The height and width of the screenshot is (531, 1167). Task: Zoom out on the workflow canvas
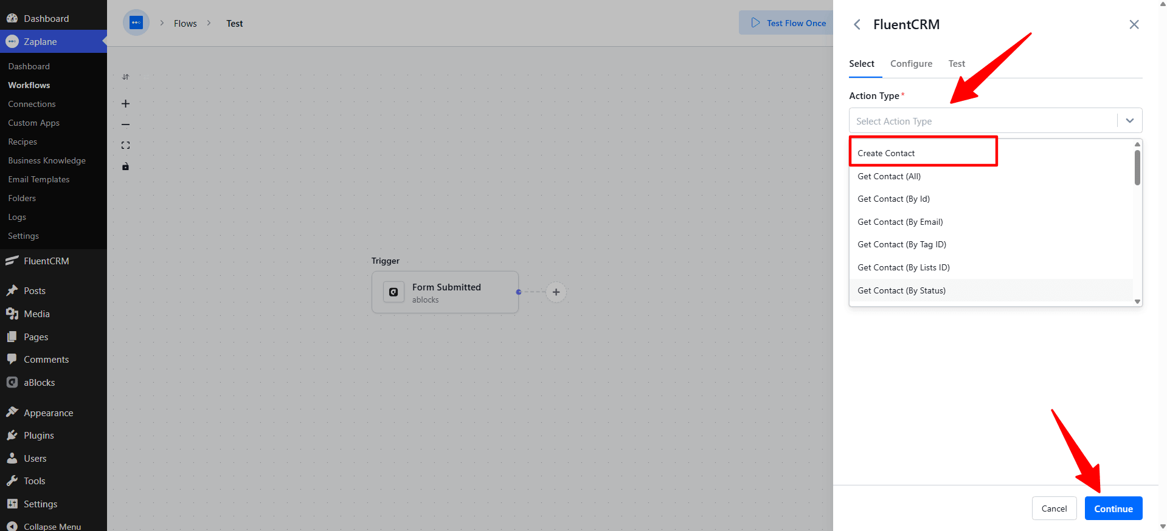[126, 125]
